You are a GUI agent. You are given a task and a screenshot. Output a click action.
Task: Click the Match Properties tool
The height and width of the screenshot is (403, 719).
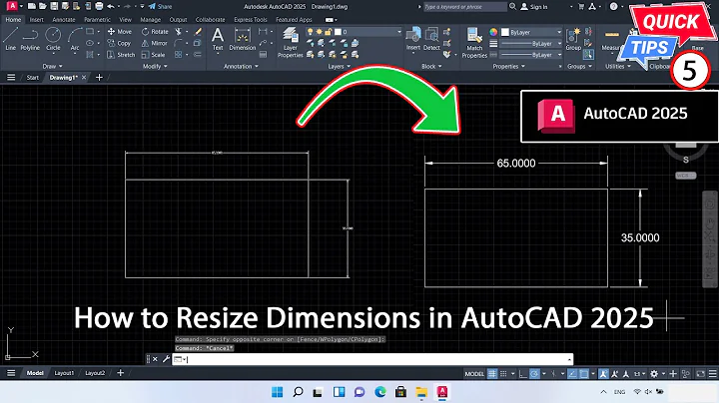point(474,42)
